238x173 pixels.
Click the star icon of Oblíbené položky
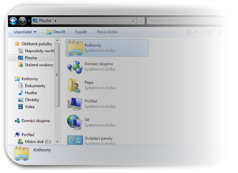pos(17,44)
